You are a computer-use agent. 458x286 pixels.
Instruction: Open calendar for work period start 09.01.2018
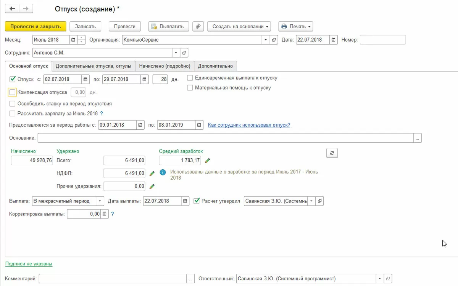140,125
